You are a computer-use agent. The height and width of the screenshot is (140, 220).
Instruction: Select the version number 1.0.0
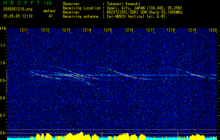(48, 3)
